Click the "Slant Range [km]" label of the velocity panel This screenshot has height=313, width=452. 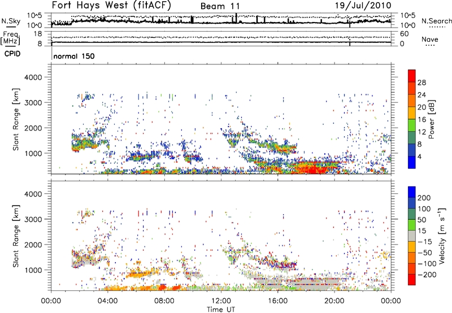click(16, 236)
